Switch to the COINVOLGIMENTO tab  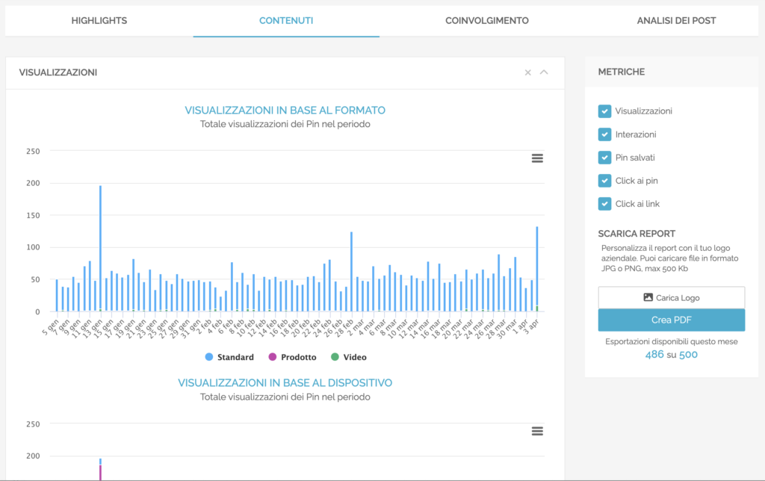tap(487, 20)
